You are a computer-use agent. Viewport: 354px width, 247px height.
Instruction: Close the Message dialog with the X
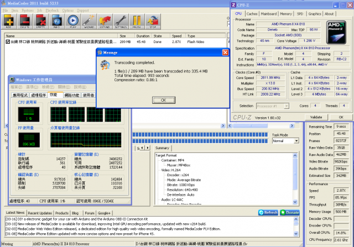point(225,52)
